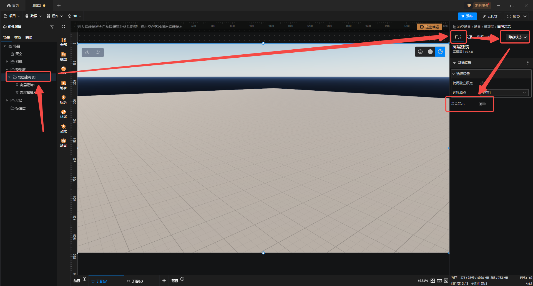
Task: Select 高层建筑1 in the layer tree
Action: point(27,85)
